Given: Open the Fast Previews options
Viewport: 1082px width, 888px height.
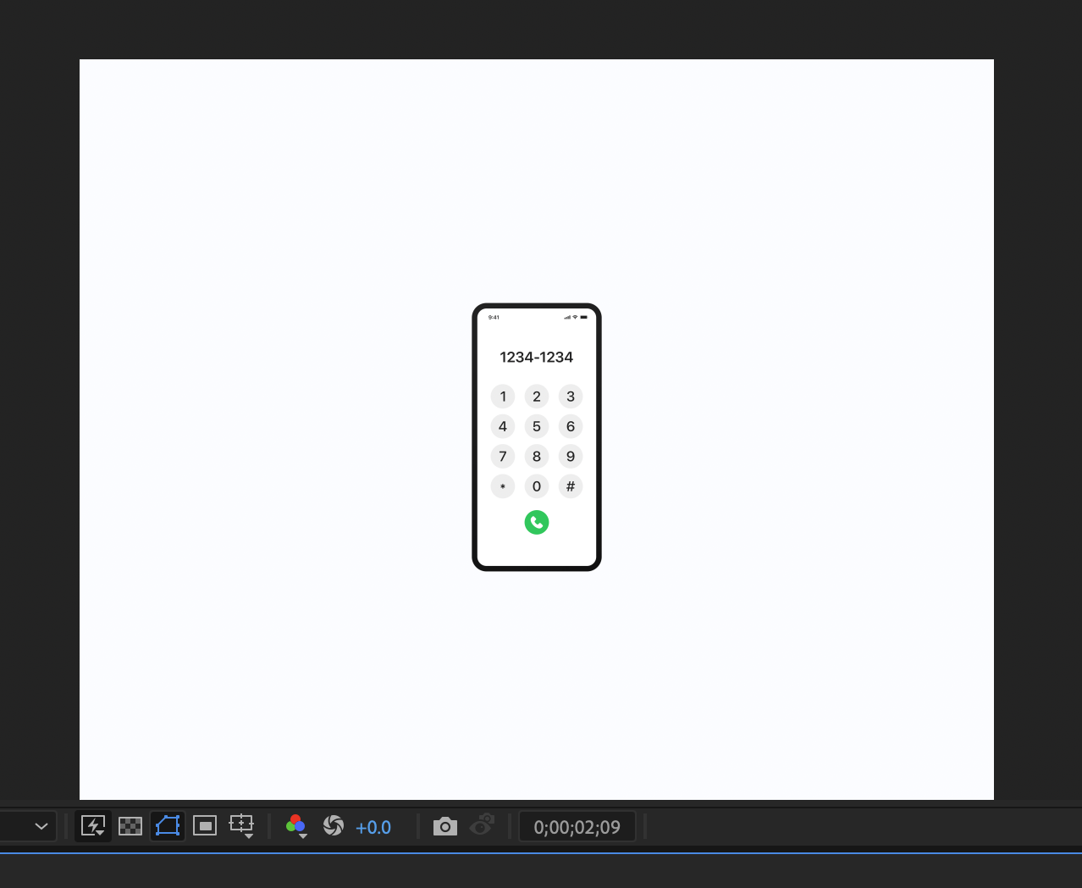Looking at the screenshot, I should tap(93, 826).
